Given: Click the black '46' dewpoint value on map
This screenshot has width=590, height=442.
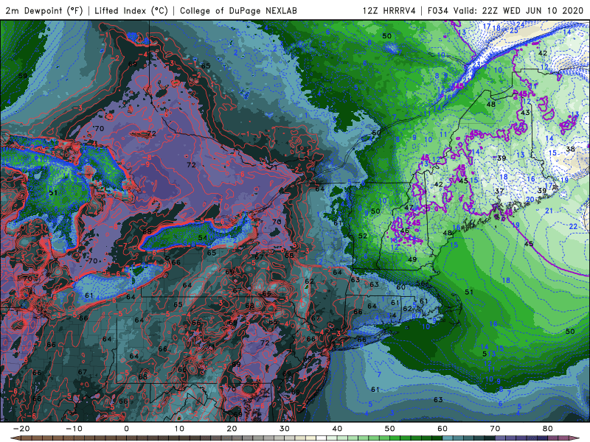Looking at the screenshot, I should click(405, 231).
